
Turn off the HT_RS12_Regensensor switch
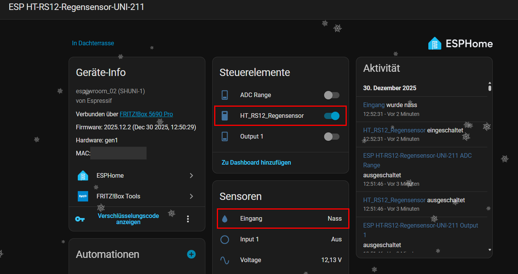pos(331,116)
